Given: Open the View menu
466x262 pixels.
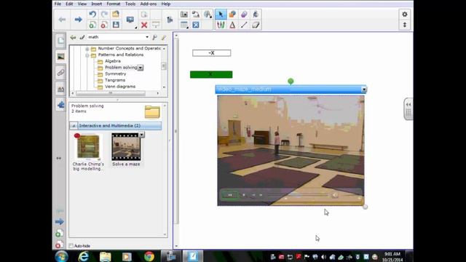Looking at the screenshot, I should pyautogui.click(x=82, y=4).
